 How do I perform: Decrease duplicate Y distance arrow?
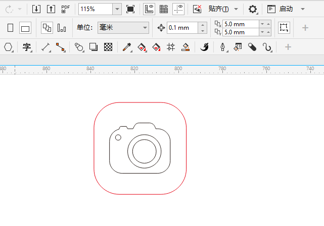(262, 32)
